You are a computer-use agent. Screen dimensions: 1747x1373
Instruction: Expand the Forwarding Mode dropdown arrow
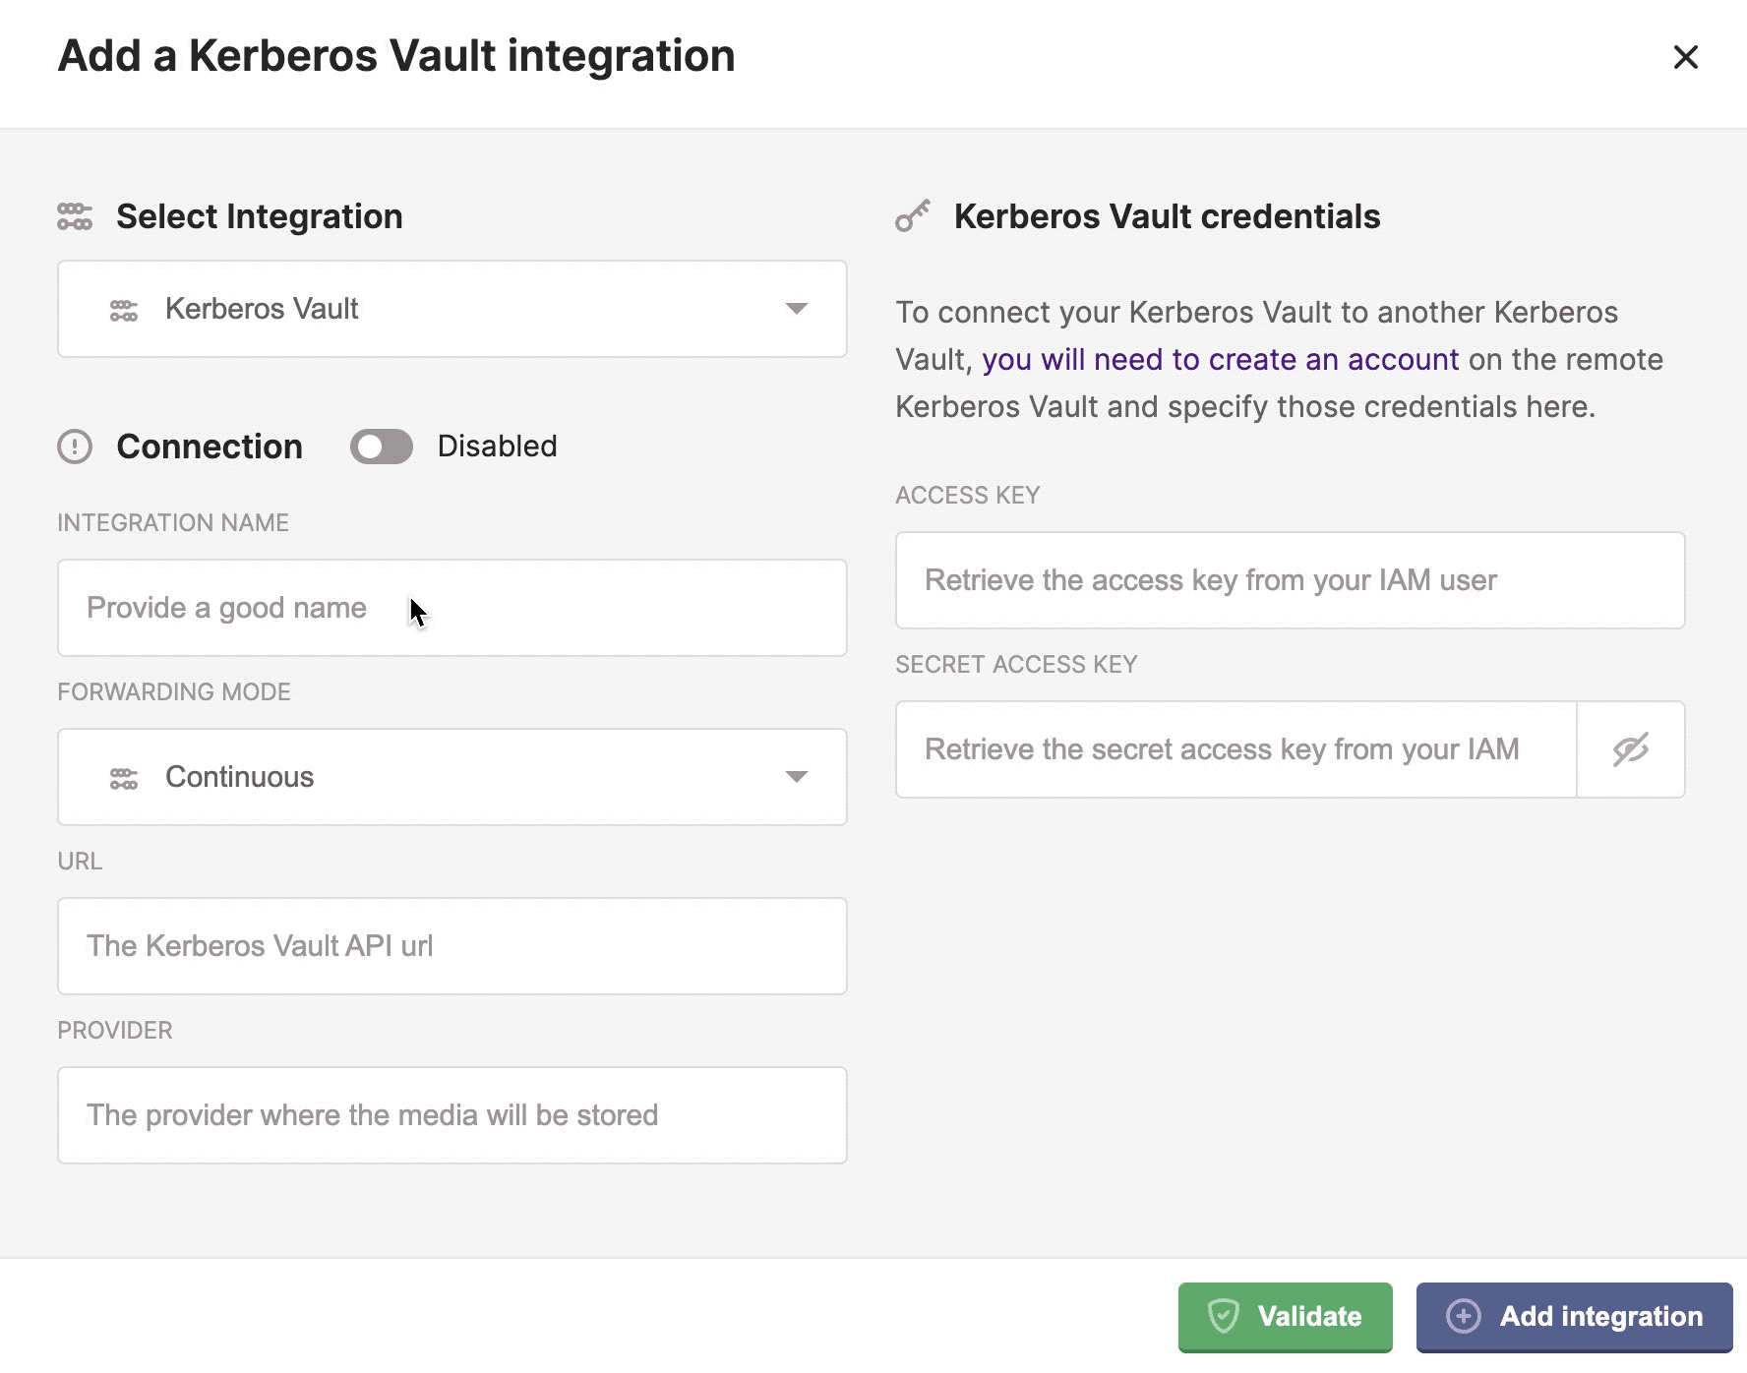[796, 777]
